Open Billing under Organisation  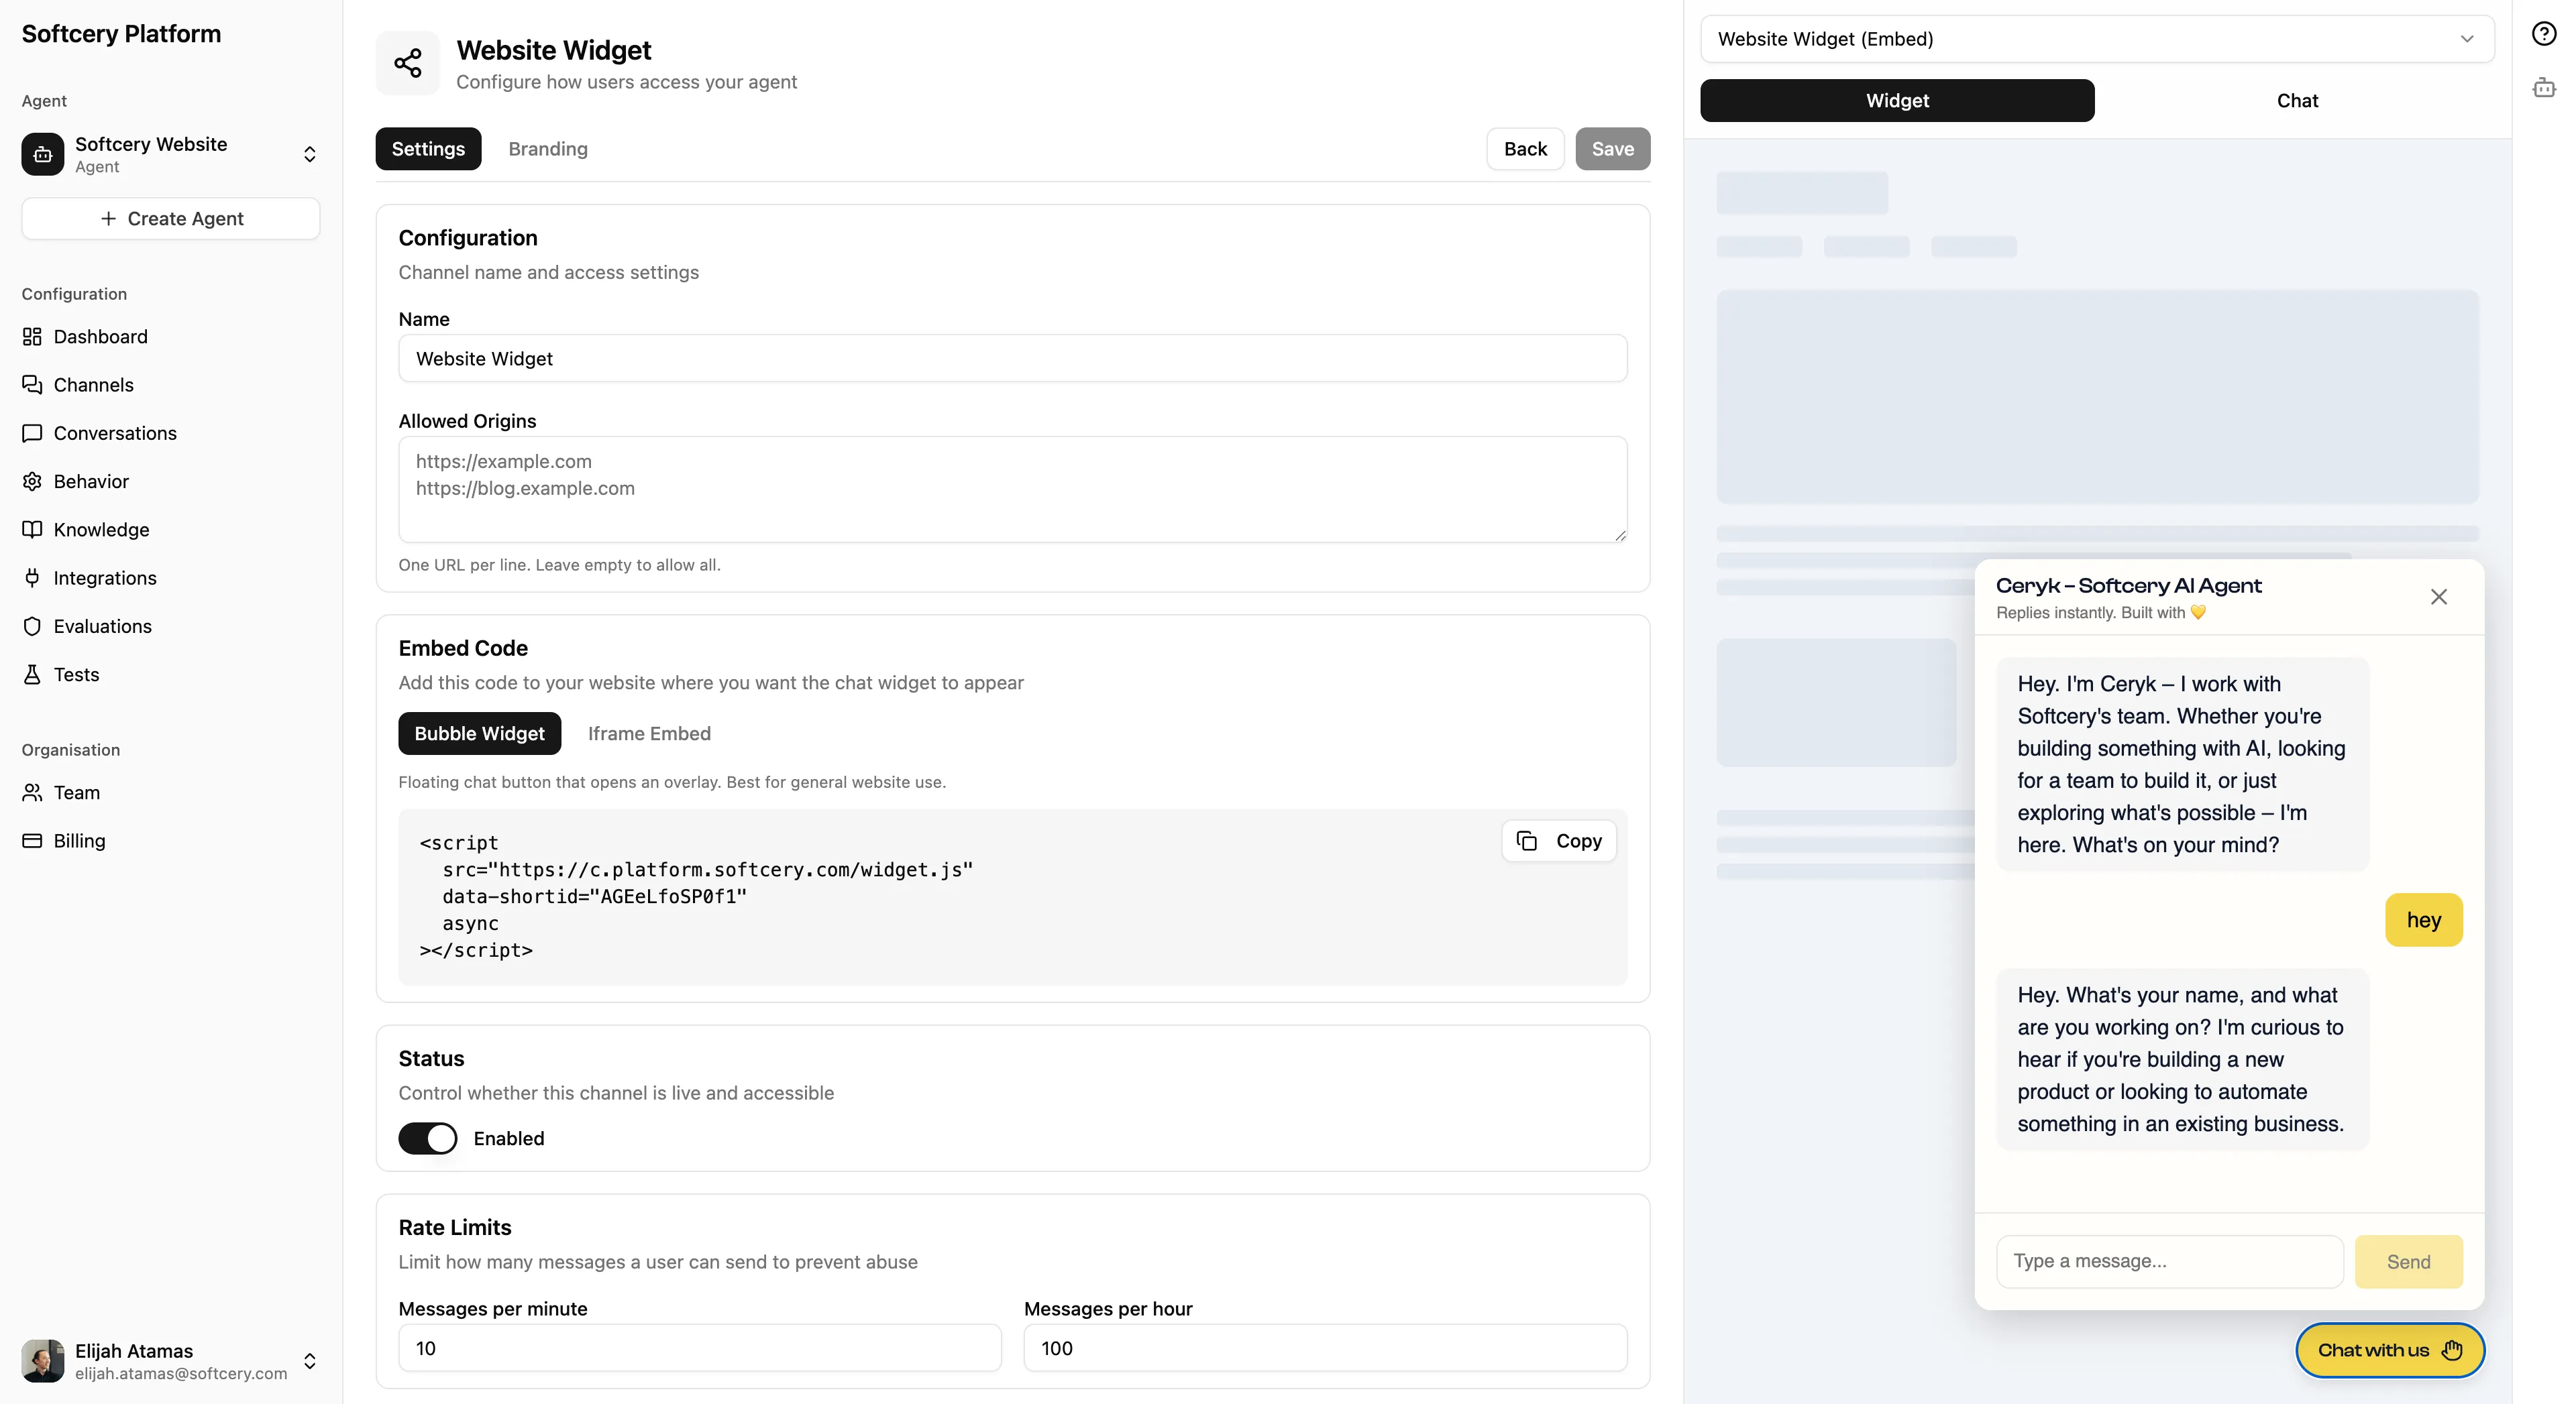(x=79, y=840)
